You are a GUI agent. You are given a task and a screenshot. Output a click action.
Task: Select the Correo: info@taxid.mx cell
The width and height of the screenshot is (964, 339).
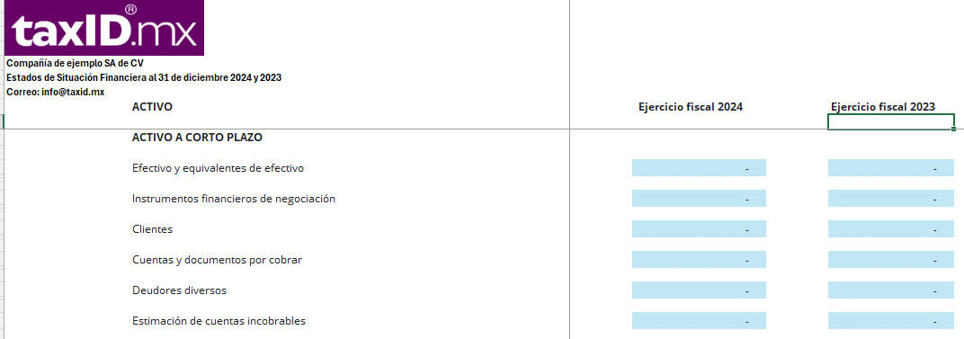pyautogui.click(x=56, y=92)
